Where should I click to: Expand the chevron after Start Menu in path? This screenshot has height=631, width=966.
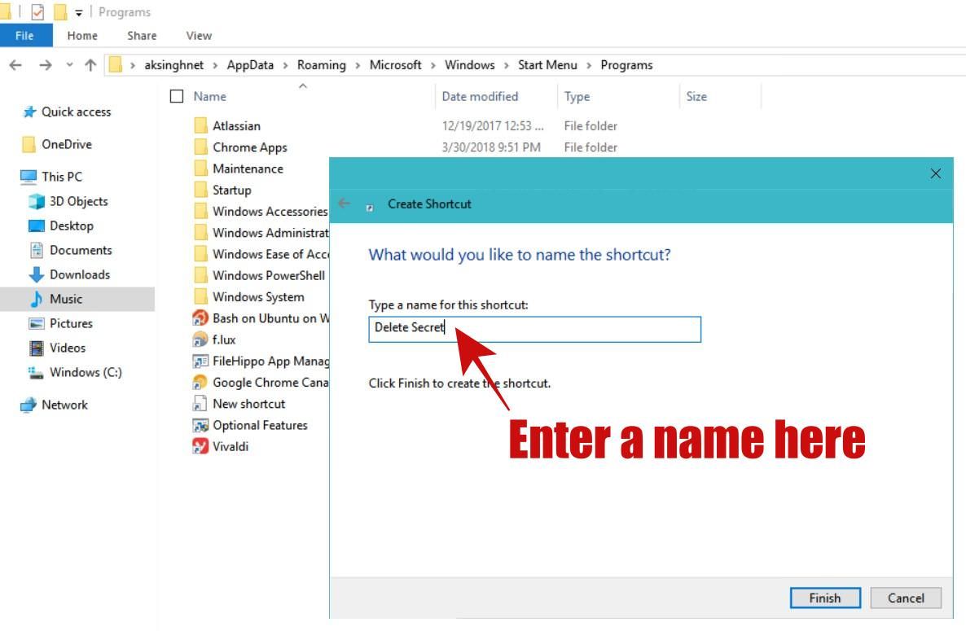(x=589, y=65)
